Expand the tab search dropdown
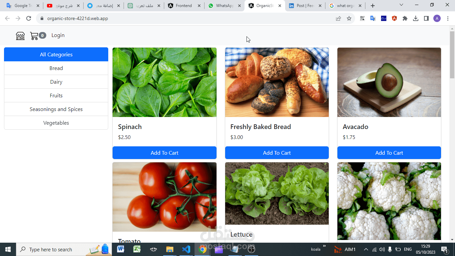The height and width of the screenshot is (256, 455). [x=401, y=5]
